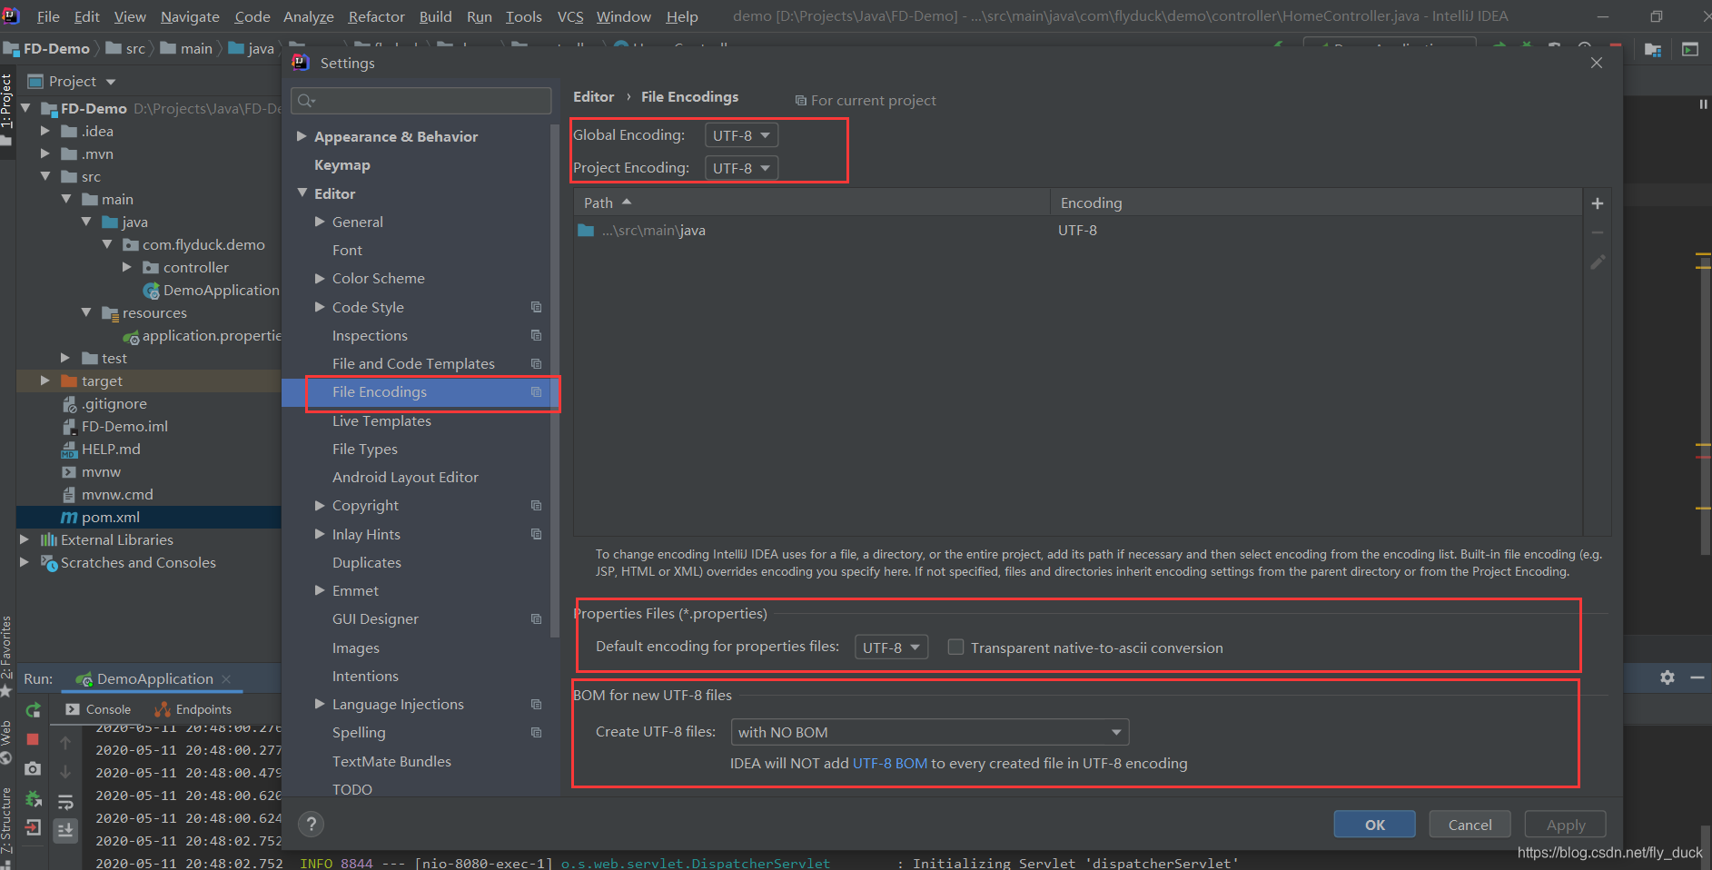Screen dimensions: 1712x870
Task: Open Project Structure from main toolbar
Action: (x=1653, y=50)
